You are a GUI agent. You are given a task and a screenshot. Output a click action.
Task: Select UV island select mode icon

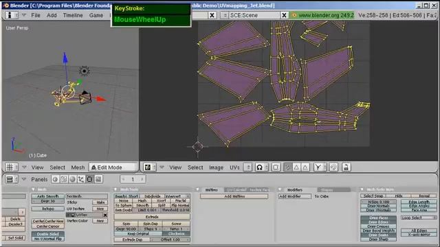305,167
